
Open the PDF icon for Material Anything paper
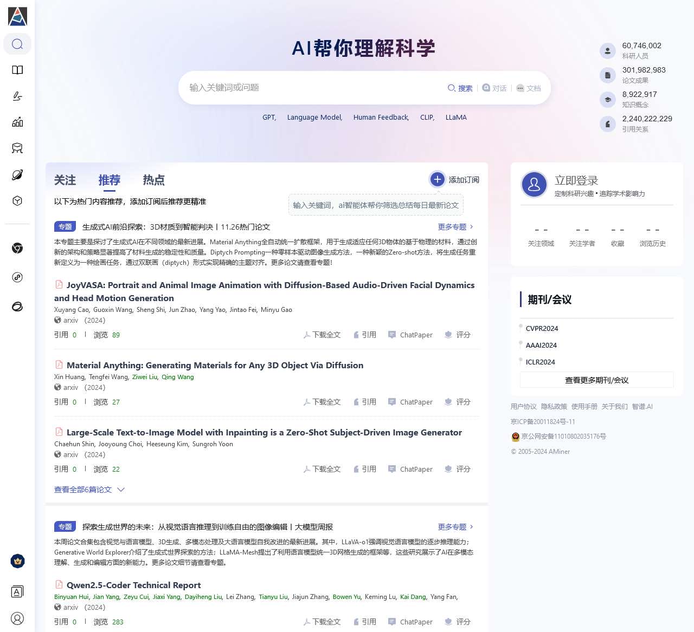click(x=59, y=364)
